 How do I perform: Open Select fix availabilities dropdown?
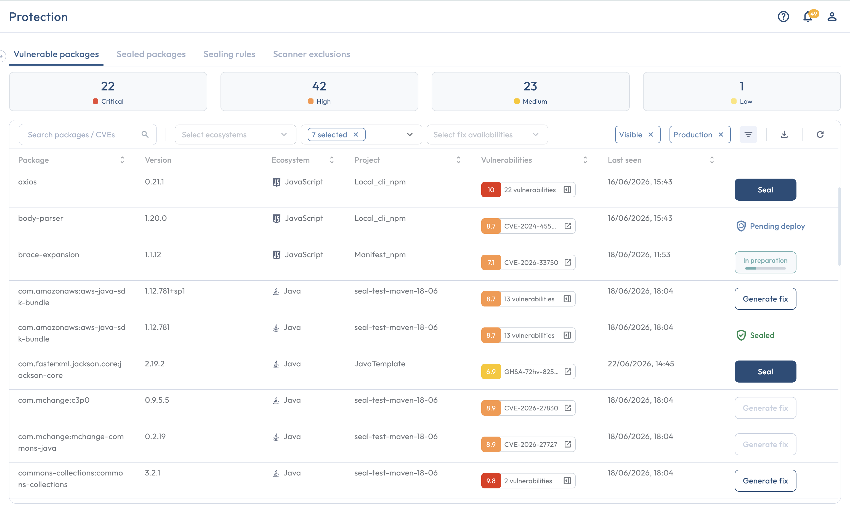tap(487, 135)
